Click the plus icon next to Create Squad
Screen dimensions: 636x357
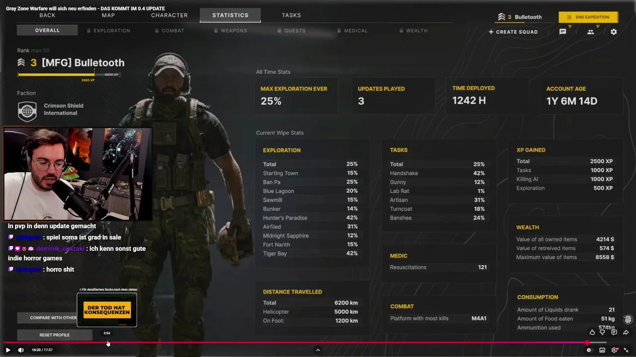click(x=491, y=32)
